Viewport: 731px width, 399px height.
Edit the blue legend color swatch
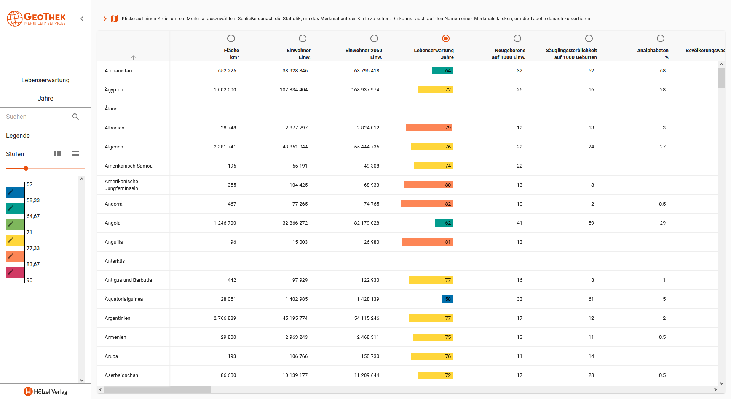[x=15, y=193]
